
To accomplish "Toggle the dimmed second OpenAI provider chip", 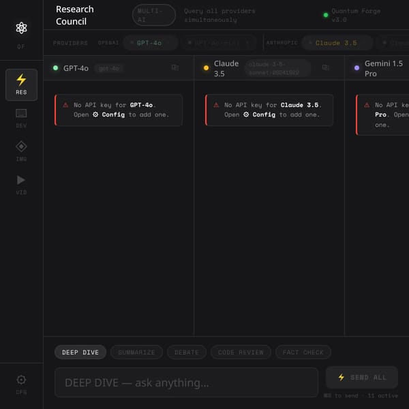I will coord(219,43).
